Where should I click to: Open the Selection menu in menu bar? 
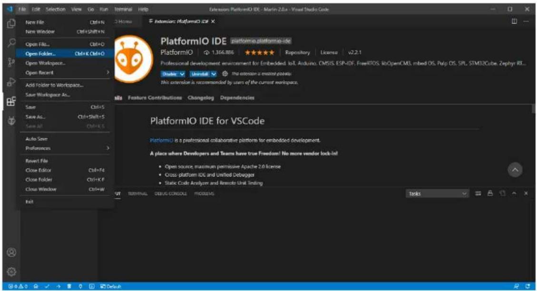click(56, 9)
